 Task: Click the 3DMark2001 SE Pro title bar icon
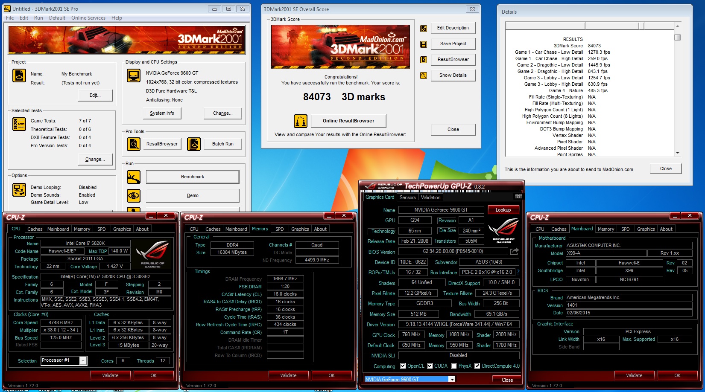(x=7, y=9)
